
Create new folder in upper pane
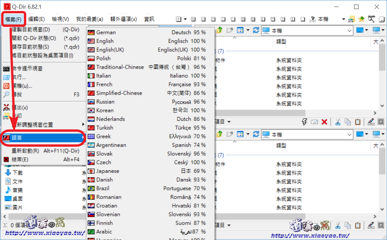coord(230,30)
